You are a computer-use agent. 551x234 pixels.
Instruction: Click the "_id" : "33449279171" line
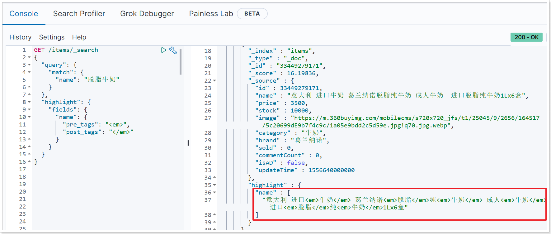coord(287,66)
